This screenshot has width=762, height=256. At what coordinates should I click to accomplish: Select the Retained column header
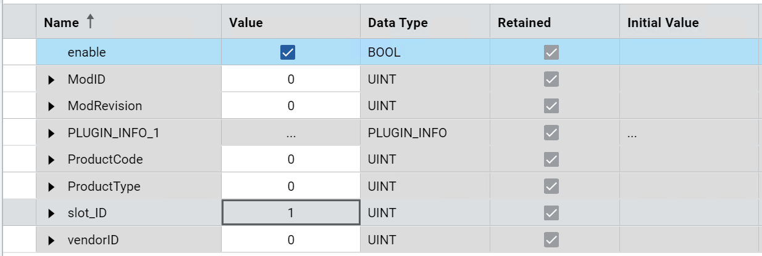click(x=524, y=23)
